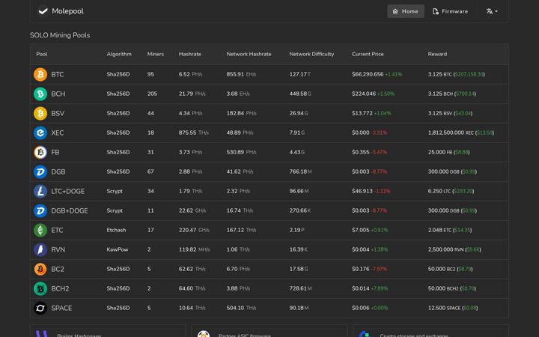Image resolution: width=539 pixels, height=337 pixels.
Task: Select the Current Price column header
Action: [x=368, y=54]
